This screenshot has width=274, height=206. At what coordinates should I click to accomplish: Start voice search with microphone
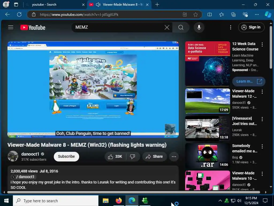(199, 27)
